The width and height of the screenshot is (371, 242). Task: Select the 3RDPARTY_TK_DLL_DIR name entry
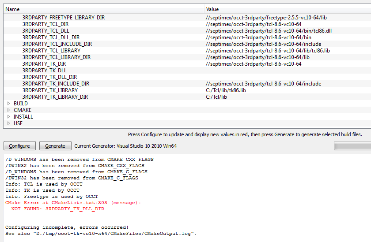[49, 77]
